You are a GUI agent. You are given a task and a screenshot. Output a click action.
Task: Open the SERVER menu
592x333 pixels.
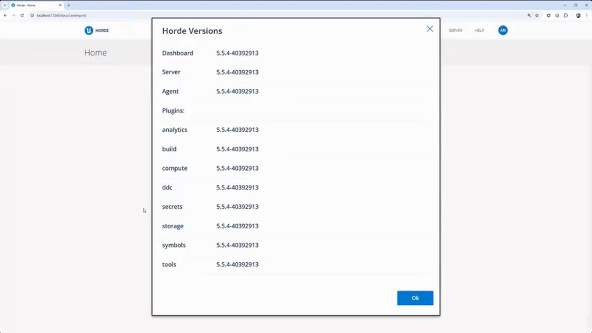click(455, 30)
